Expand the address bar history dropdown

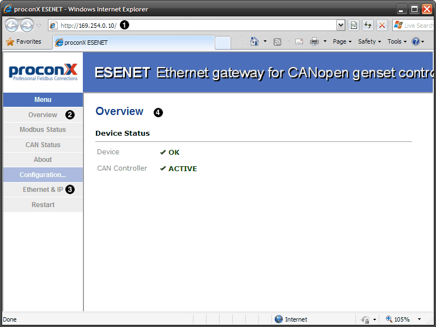(x=341, y=25)
